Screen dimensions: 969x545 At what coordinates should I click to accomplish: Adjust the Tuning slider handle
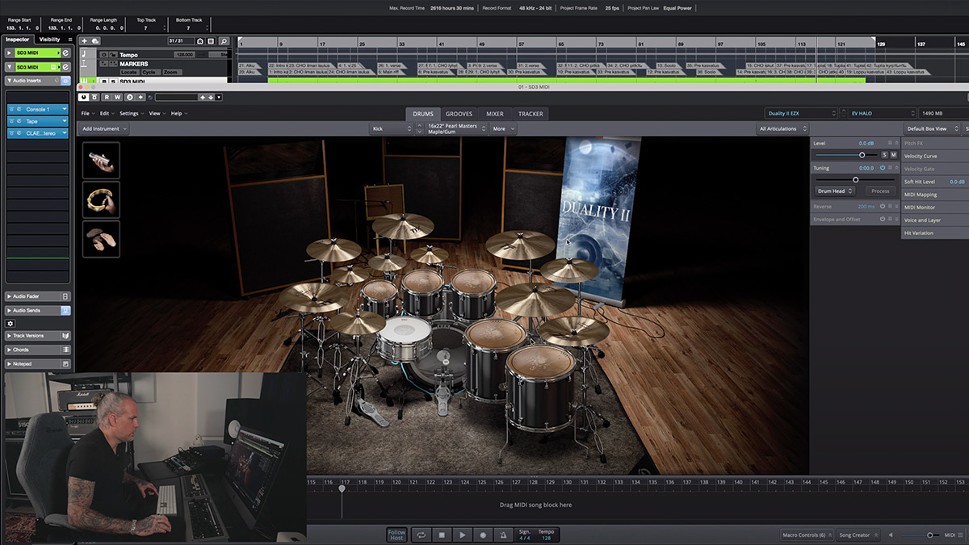pos(855,179)
